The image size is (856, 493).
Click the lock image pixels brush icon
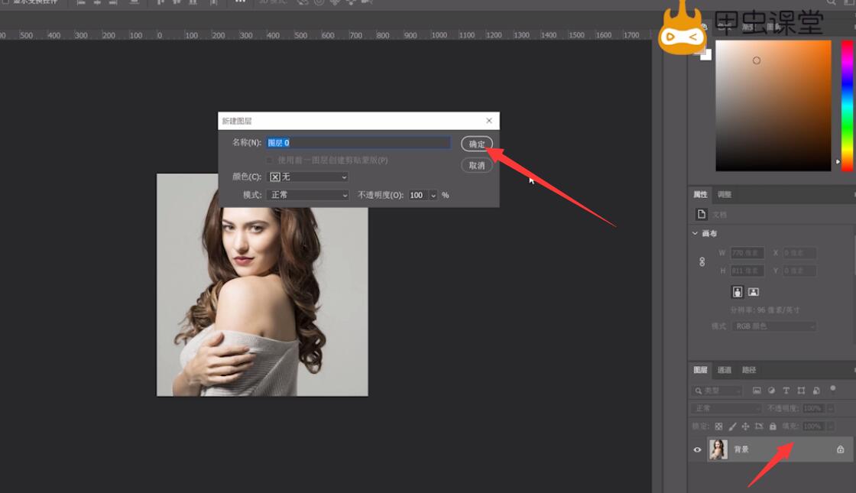click(x=732, y=427)
